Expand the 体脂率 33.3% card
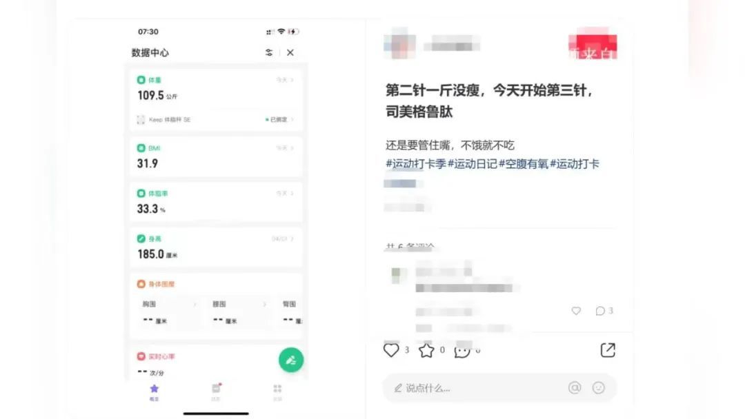This screenshot has width=745, height=419. (x=216, y=202)
